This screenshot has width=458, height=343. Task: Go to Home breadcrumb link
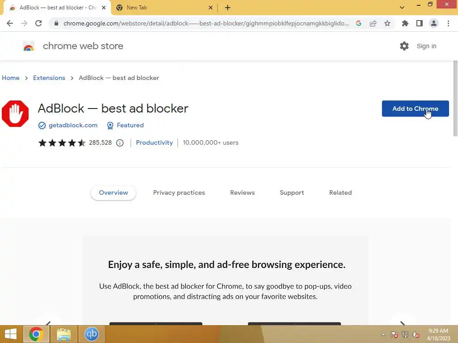(11, 78)
